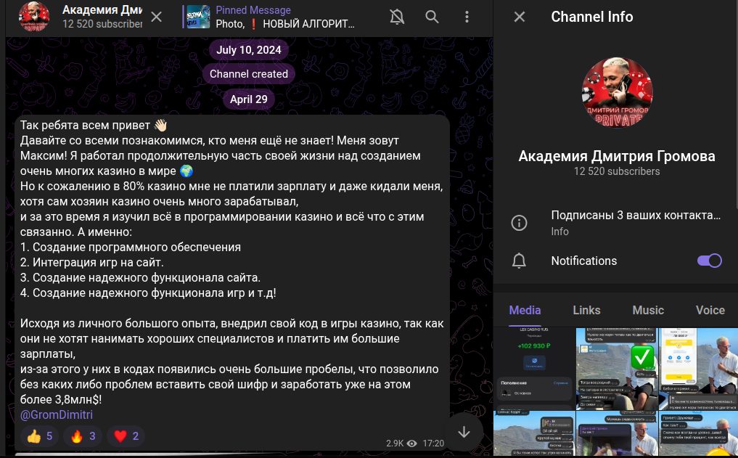The image size is (738, 458).
Task: Open the pinned message thumbnail
Action: click(199, 17)
